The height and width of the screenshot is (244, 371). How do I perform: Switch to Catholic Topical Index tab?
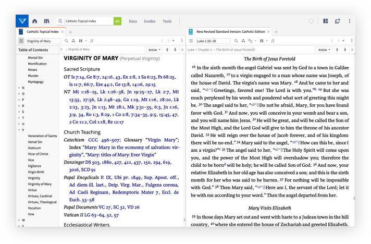[x=42, y=32]
